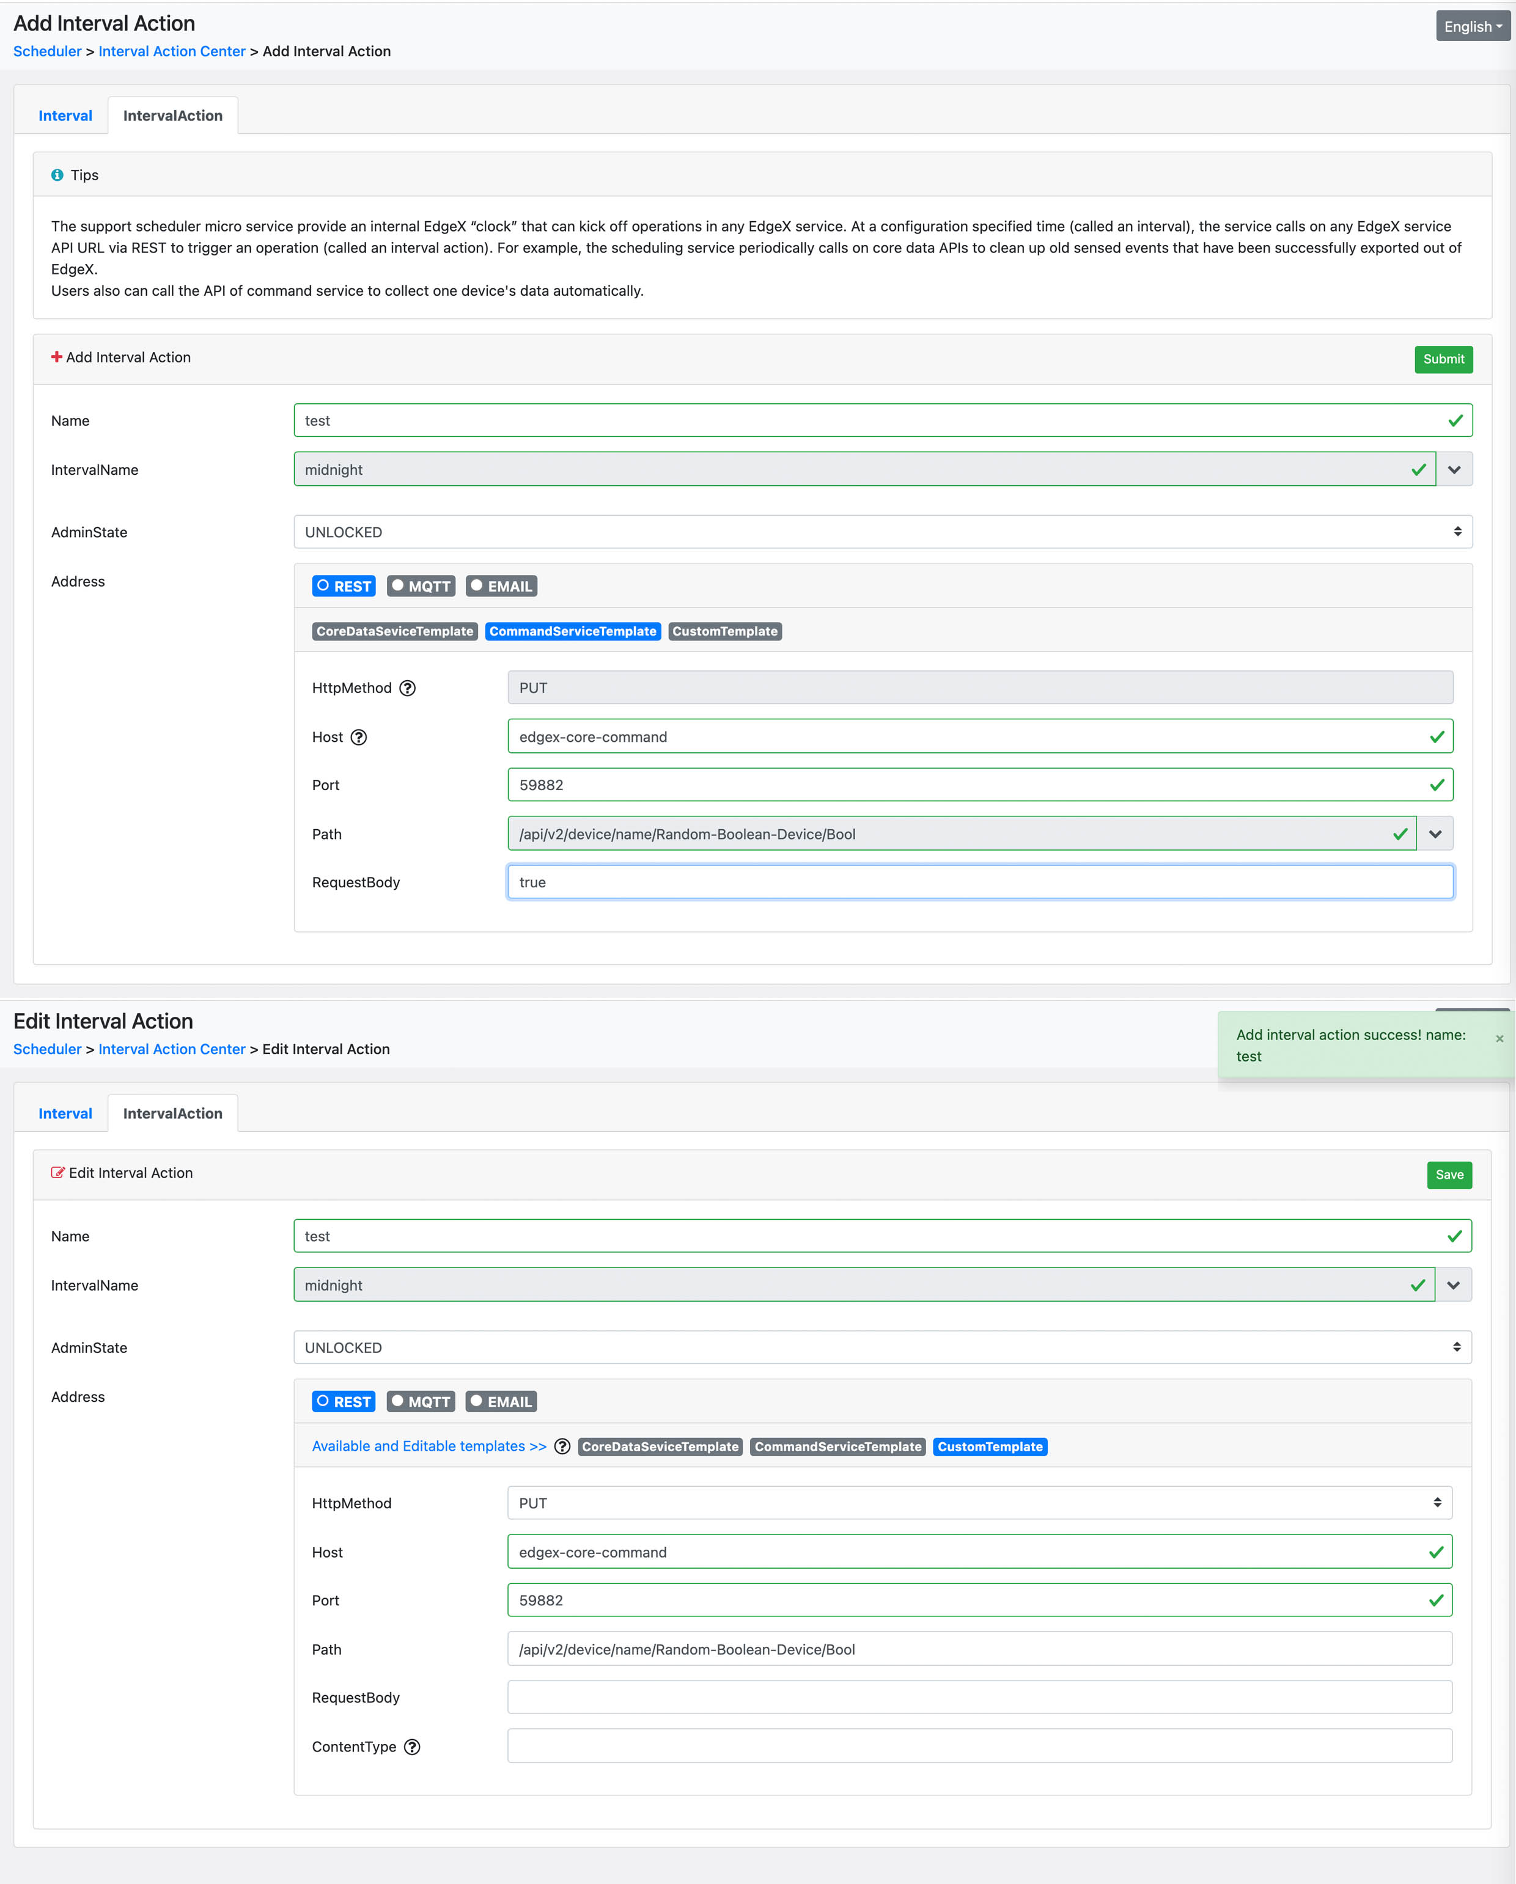Expand the Path dropdown chevron
This screenshot has height=1884, width=1516.
(x=1434, y=833)
